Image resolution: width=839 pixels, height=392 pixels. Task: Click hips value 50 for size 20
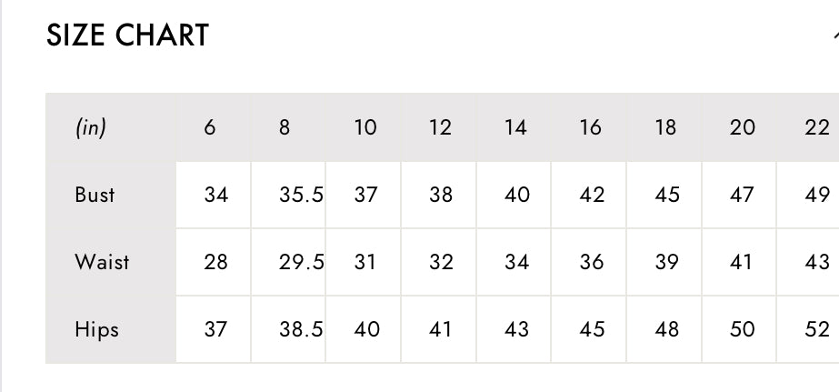[x=743, y=329]
